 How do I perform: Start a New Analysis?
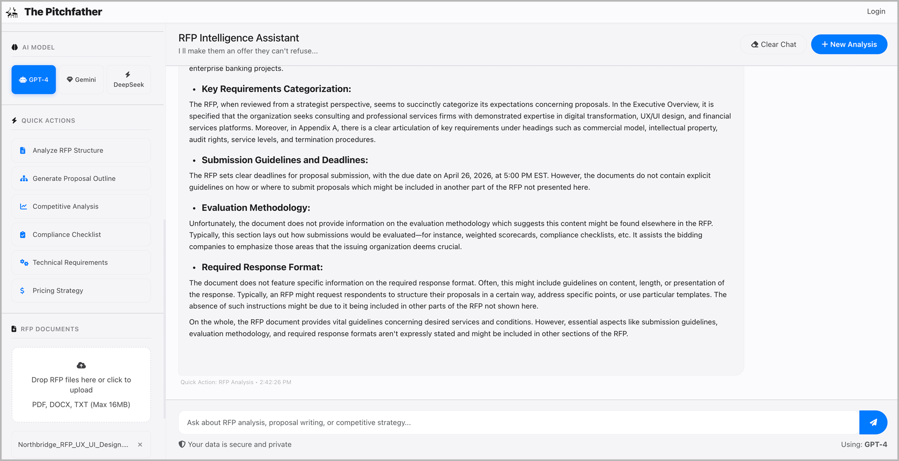click(x=849, y=44)
